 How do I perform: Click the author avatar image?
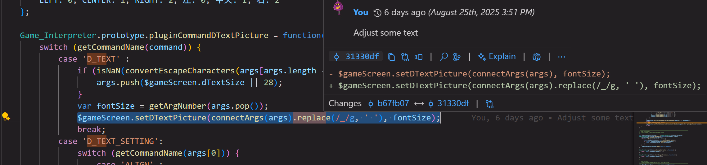(x=338, y=7)
